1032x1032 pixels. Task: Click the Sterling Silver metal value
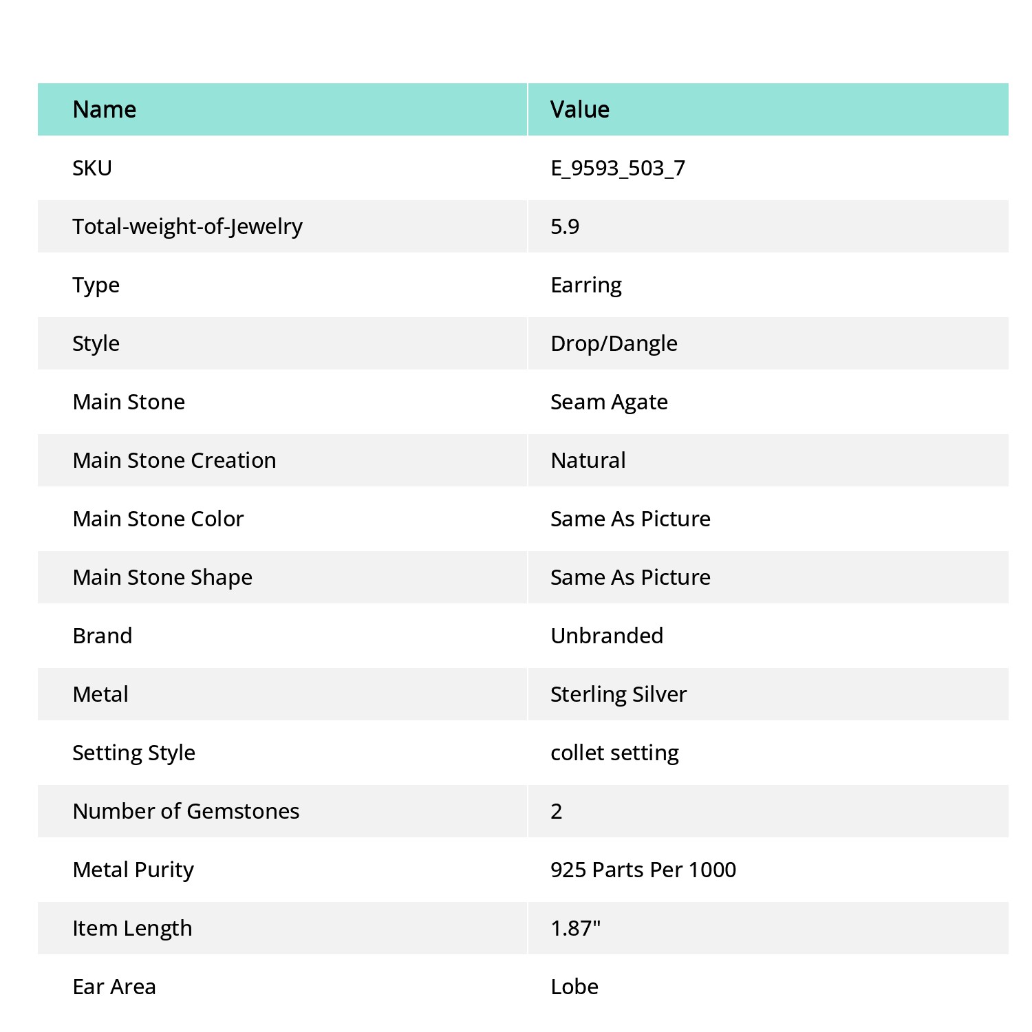pyautogui.click(x=619, y=694)
